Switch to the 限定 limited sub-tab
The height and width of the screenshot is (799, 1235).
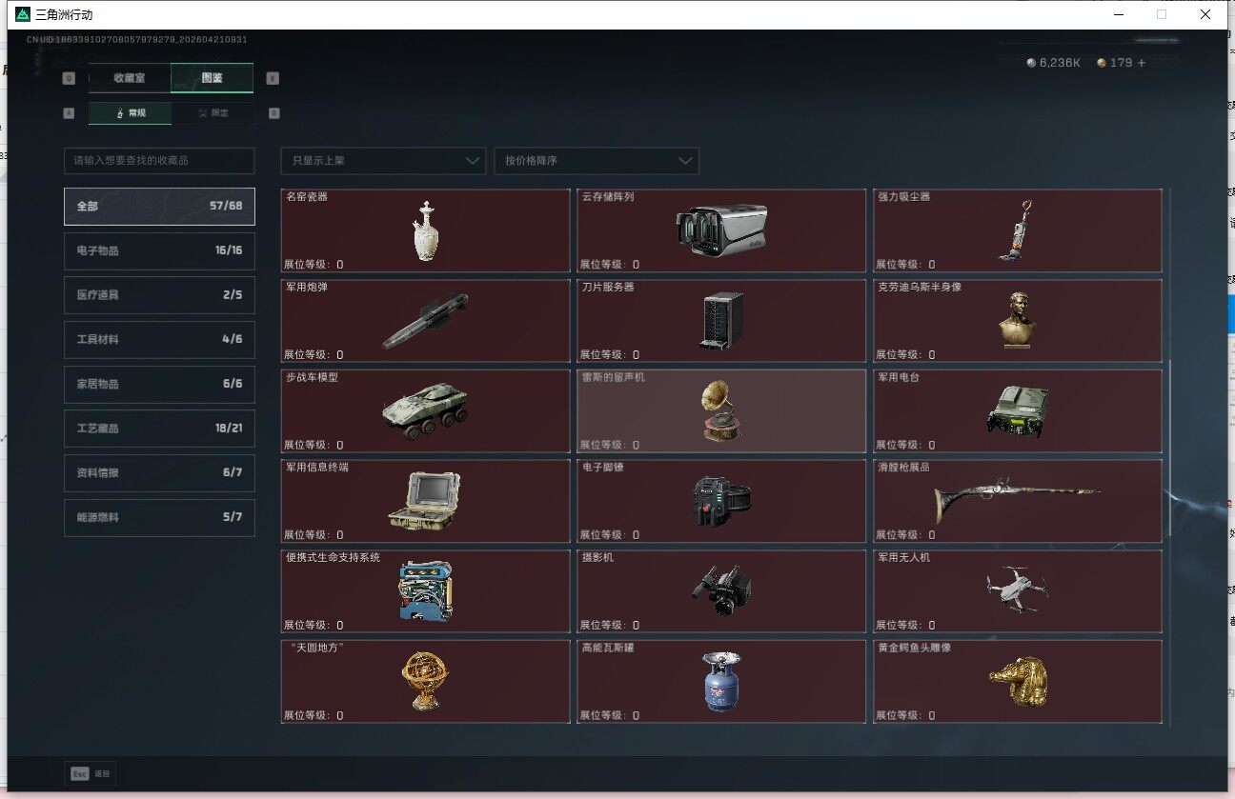pos(213,113)
